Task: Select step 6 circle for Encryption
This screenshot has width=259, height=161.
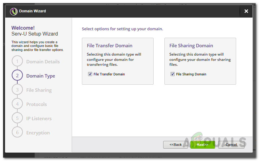Action: coord(17,132)
